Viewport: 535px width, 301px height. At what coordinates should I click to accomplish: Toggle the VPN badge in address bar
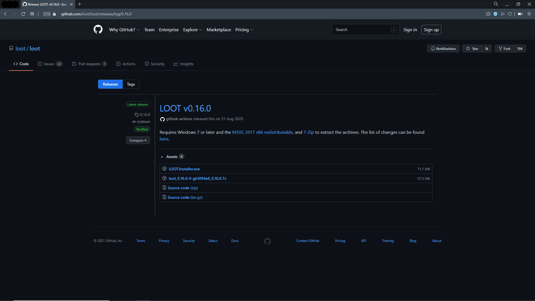(47, 14)
